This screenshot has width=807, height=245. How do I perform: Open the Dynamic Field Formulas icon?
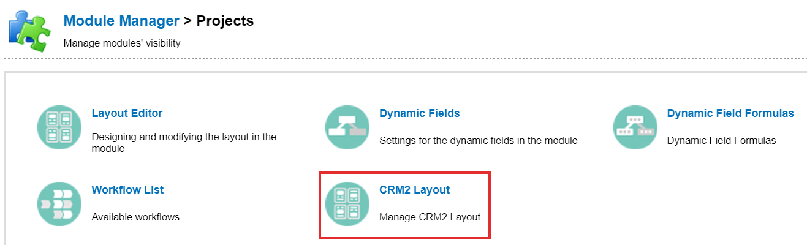pos(635,127)
